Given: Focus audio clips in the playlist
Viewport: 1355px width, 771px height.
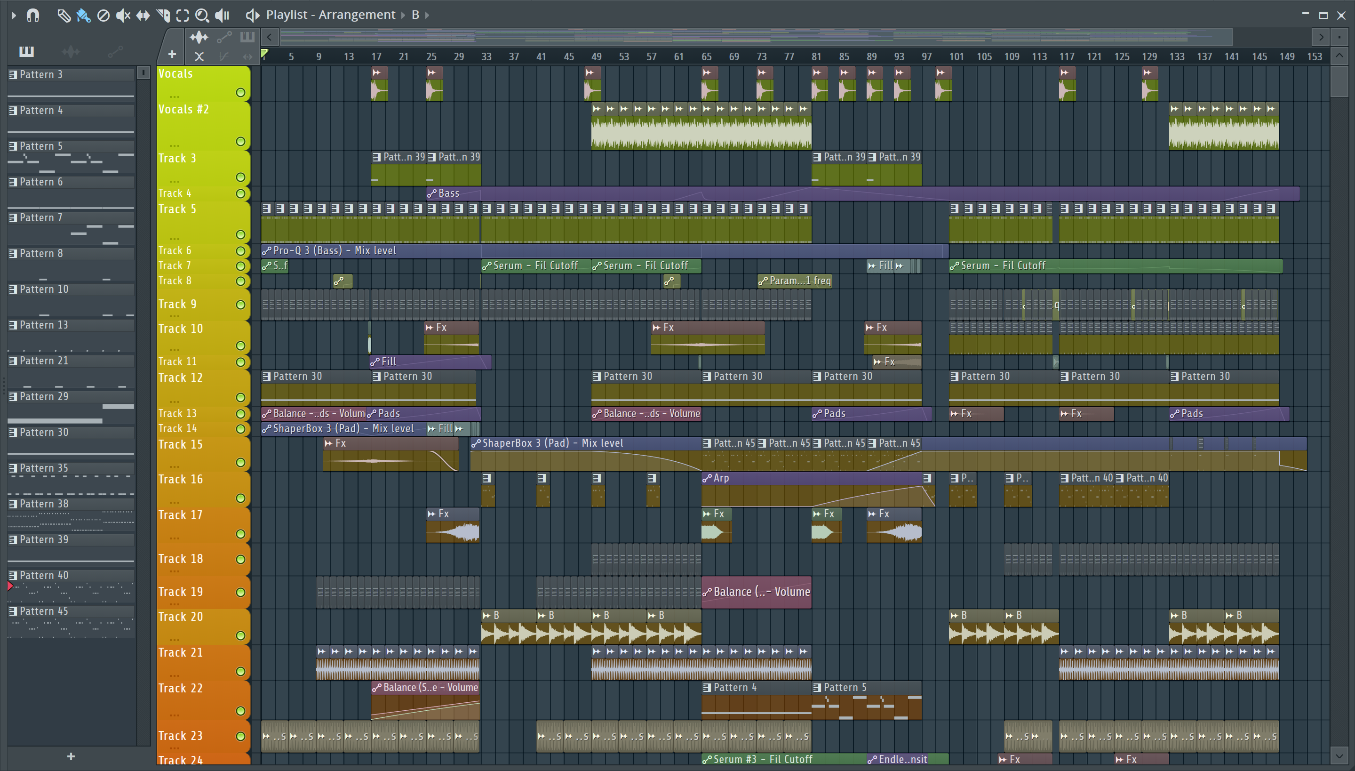Looking at the screenshot, I should (199, 37).
